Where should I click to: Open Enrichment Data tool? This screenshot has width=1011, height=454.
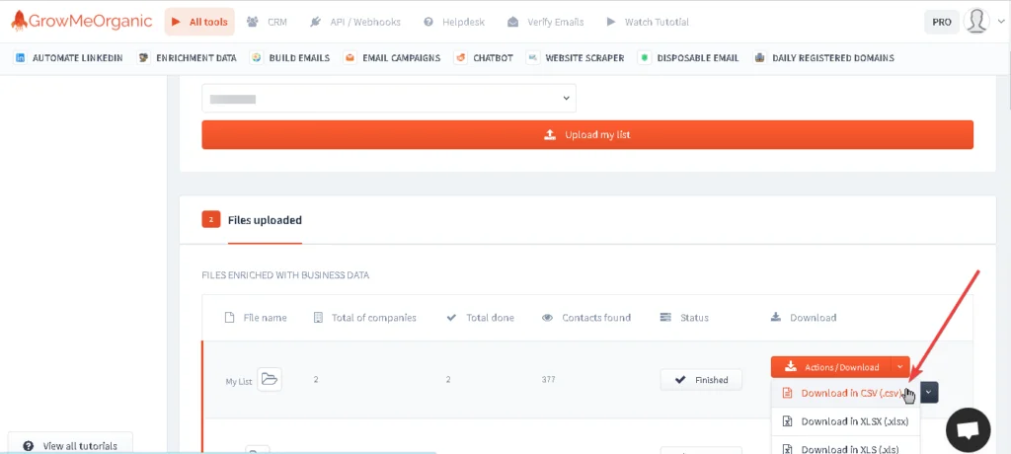[x=187, y=58]
